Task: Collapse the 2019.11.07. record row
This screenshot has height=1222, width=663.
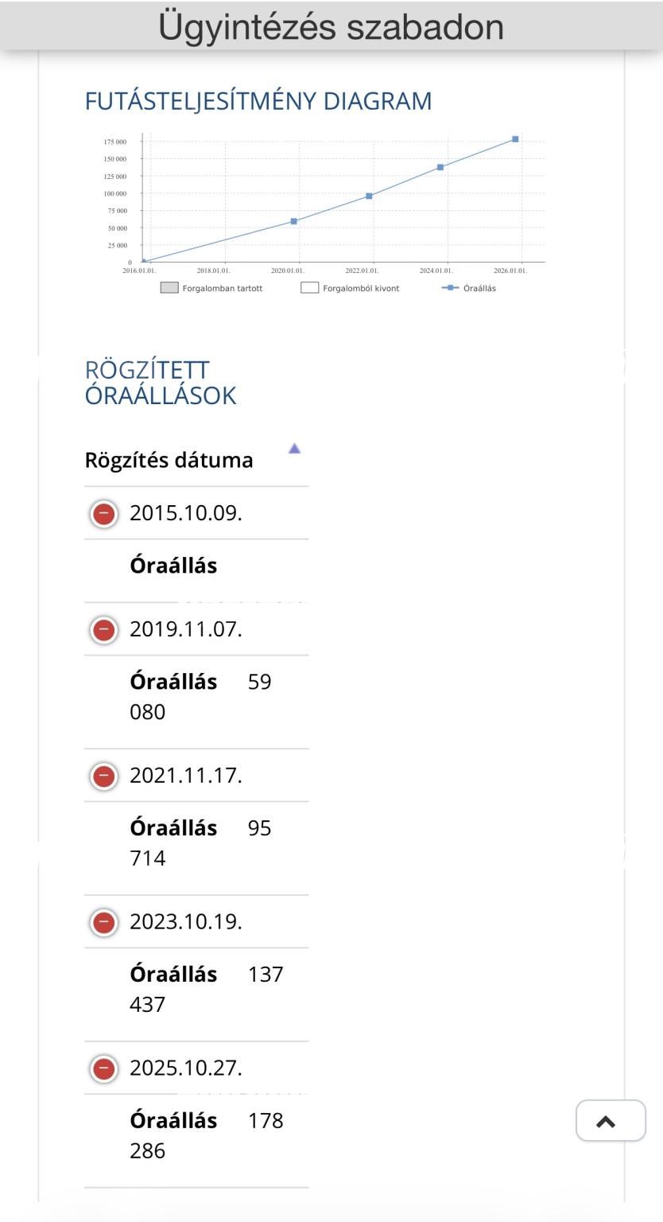Action: tap(103, 629)
